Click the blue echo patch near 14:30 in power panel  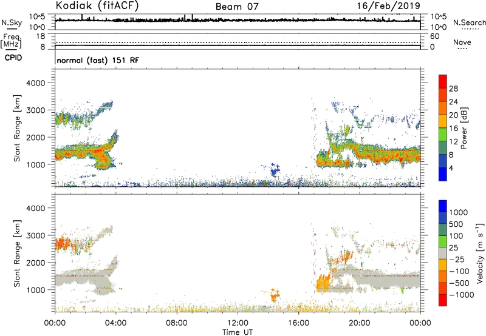point(274,170)
